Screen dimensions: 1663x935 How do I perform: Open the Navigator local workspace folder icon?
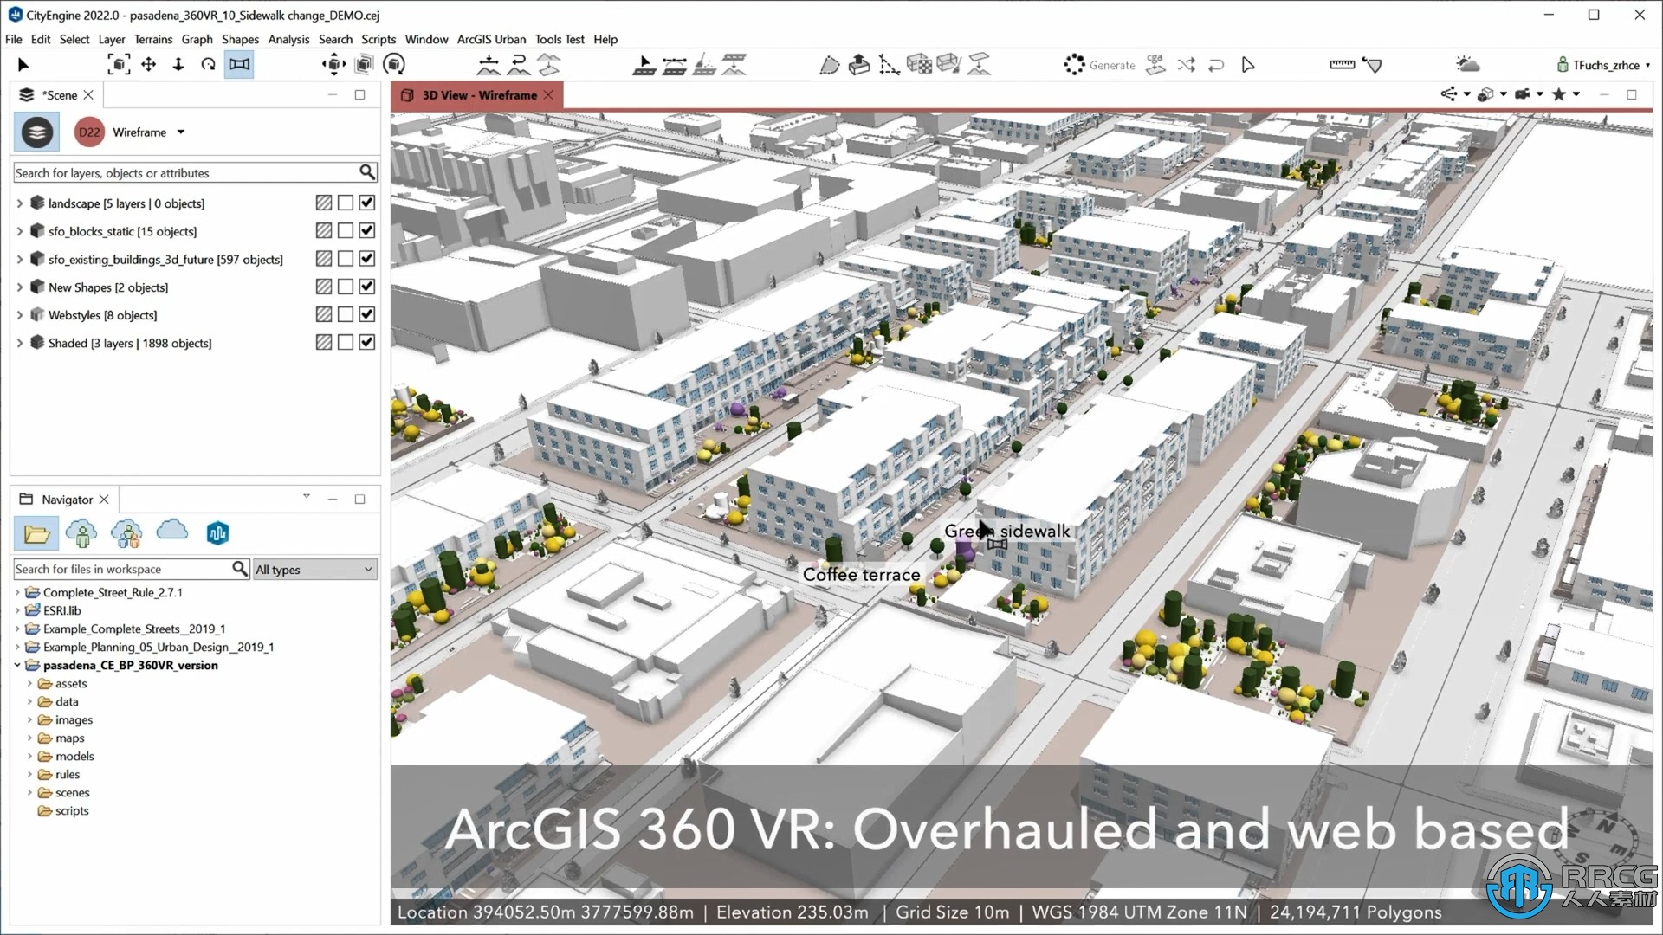pyautogui.click(x=36, y=534)
